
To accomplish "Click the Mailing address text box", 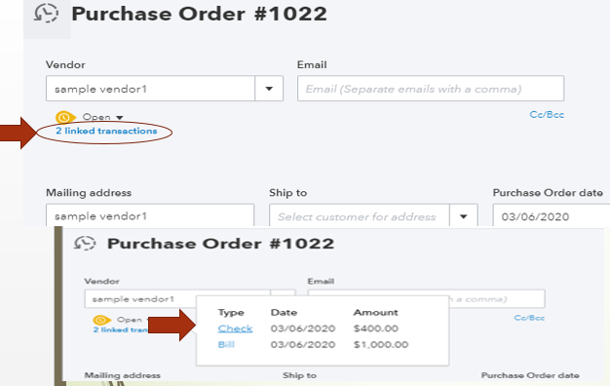I will coord(150,215).
